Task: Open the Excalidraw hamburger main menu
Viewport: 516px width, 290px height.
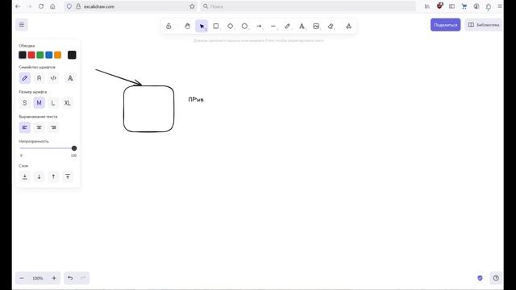Action: click(x=22, y=25)
